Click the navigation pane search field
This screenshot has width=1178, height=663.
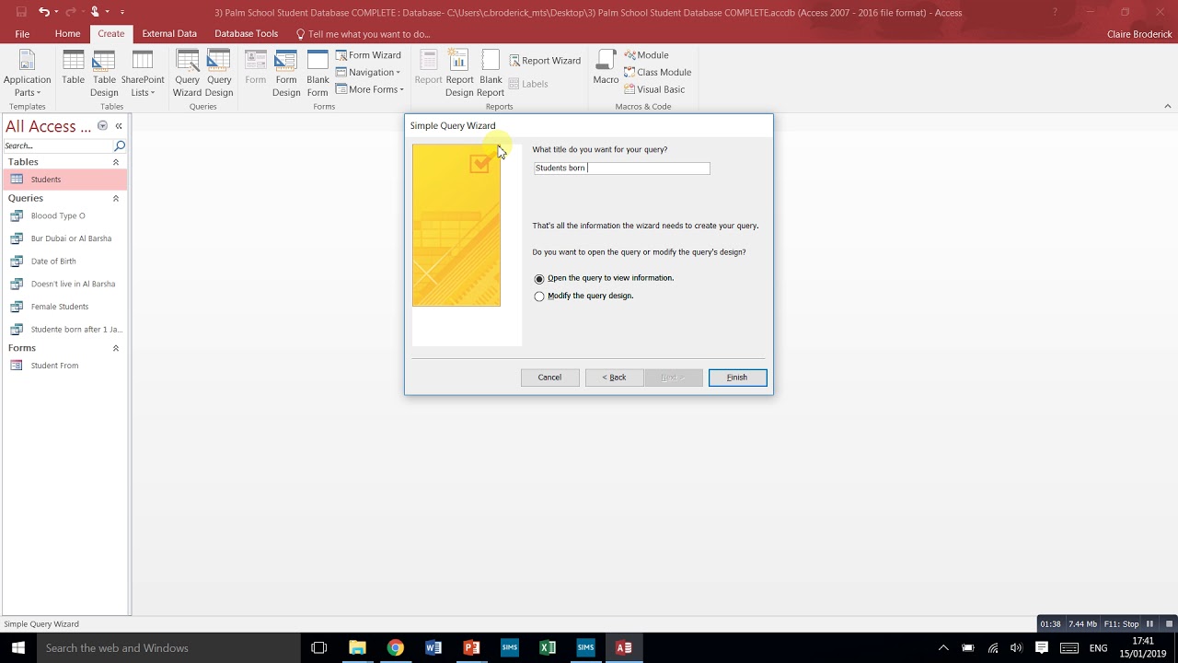coord(57,145)
